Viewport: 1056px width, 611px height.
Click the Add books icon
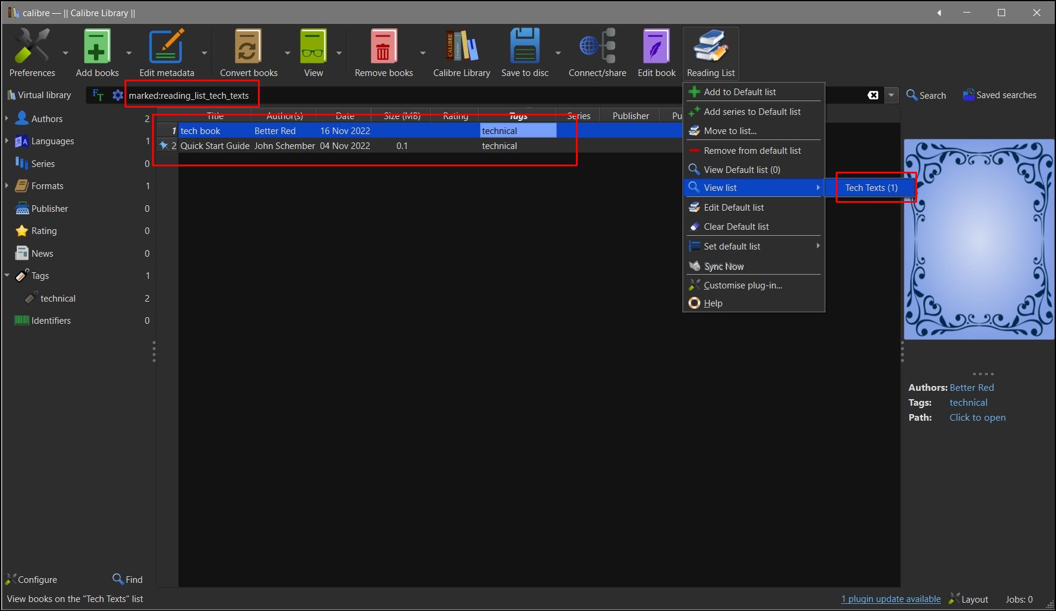[97, 47]
